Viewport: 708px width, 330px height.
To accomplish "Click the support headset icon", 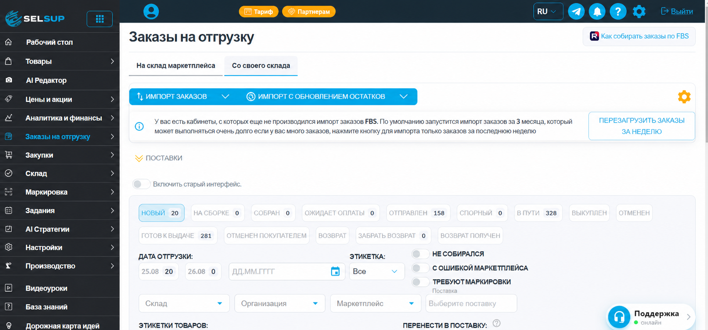I will click(619, 317).
